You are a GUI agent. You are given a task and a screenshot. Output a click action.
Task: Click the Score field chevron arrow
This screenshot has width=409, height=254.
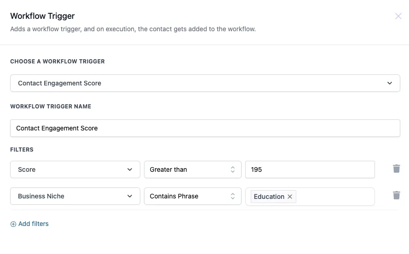pos(130,169)
